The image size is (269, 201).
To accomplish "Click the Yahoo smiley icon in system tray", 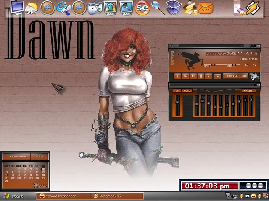I will (x=253, y=196).
